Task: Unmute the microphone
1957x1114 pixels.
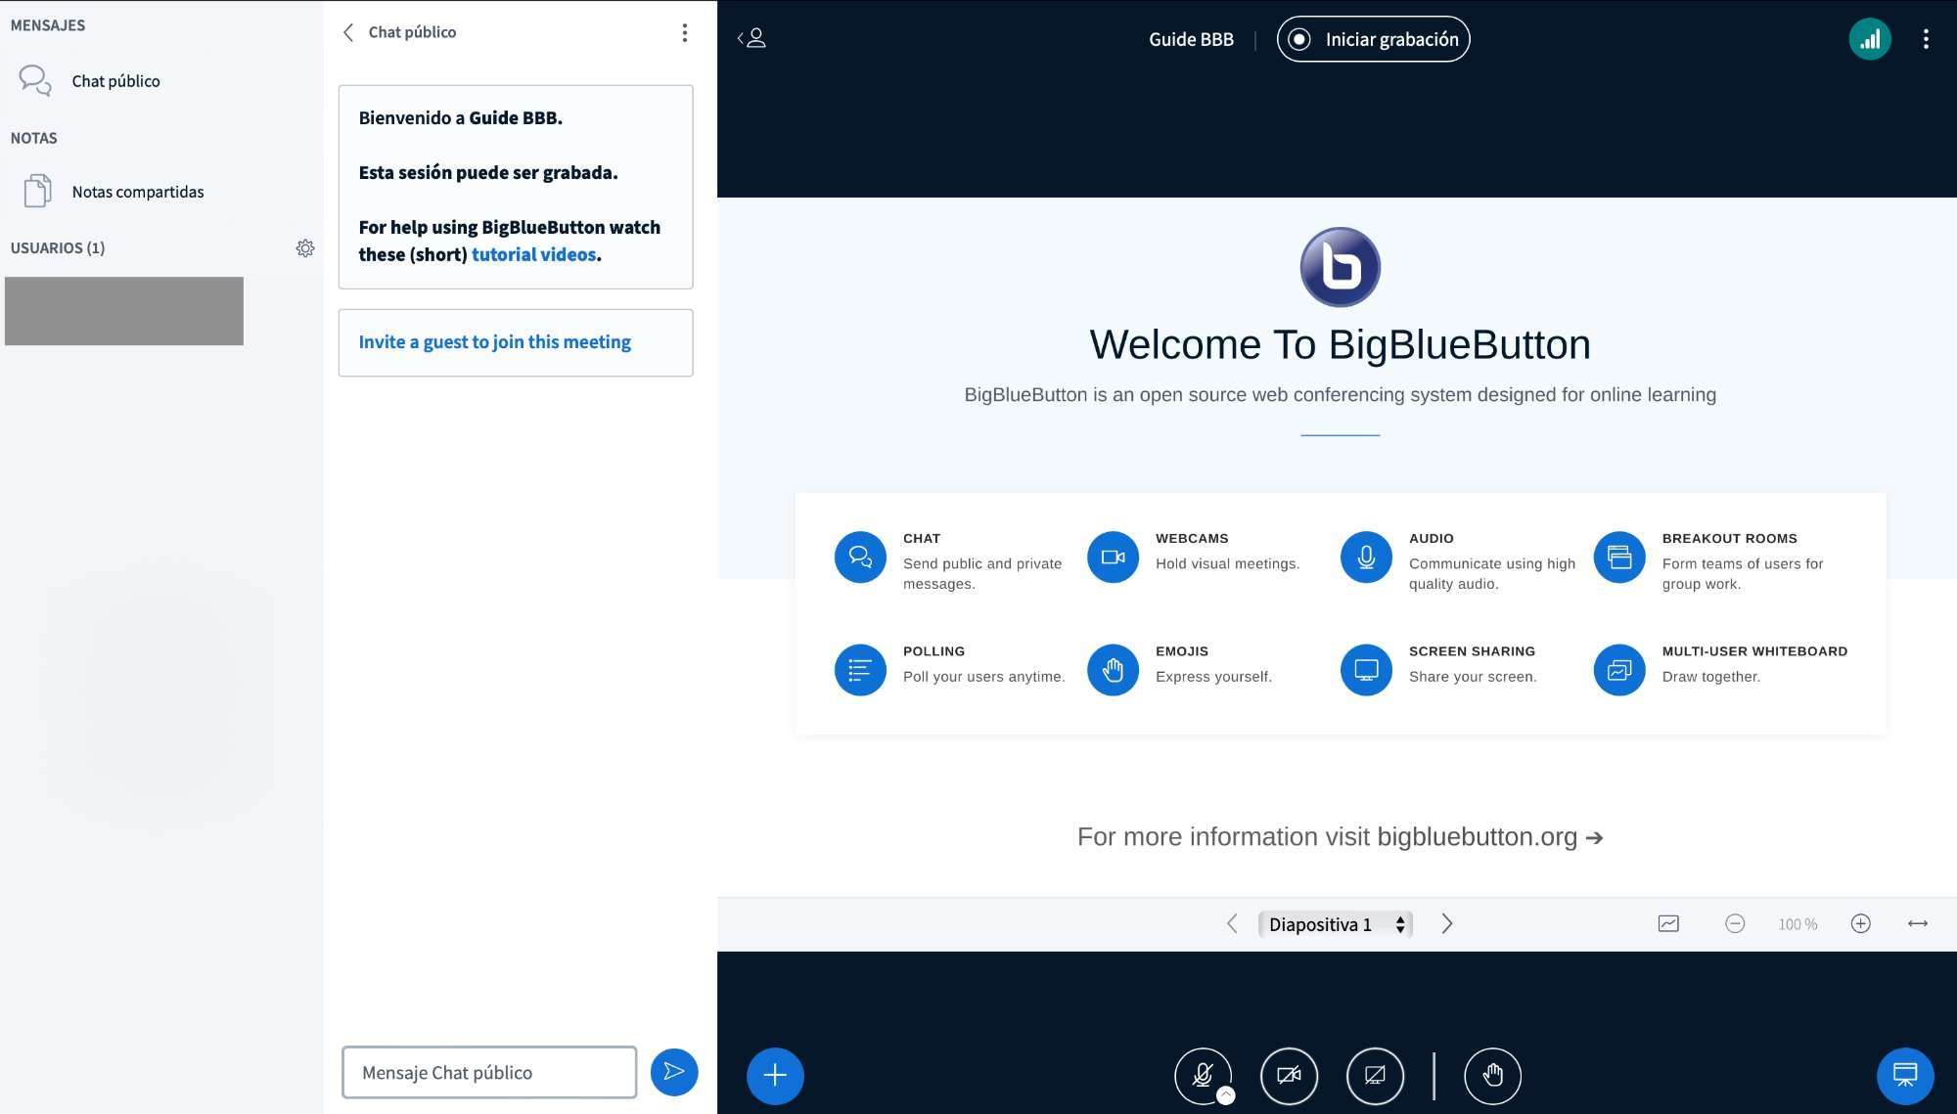Action: click(1203, 1075)
